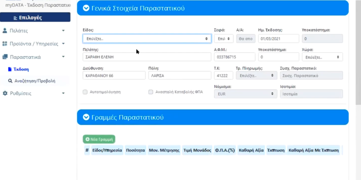The image size is (361, 180).
Task: Click the Συσχ. Παραστατικό field
Action: pos(311,75)
